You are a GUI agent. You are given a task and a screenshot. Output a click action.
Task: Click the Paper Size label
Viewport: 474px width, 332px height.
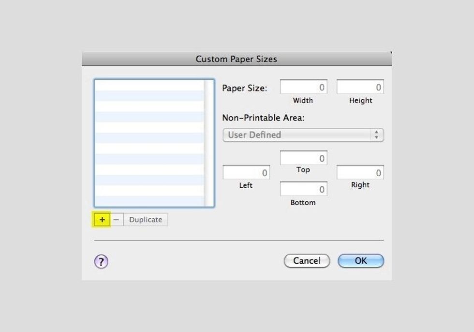[x=244, y=89]
